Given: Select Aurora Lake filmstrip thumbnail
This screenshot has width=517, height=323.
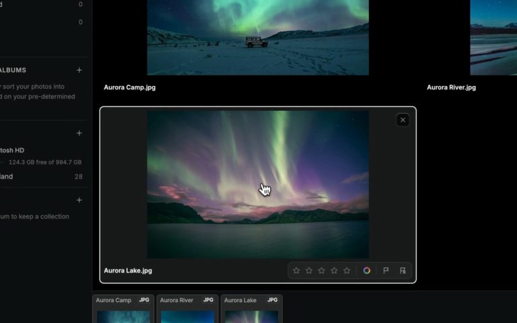Looking at the screenshot, I should coord(252,309).
